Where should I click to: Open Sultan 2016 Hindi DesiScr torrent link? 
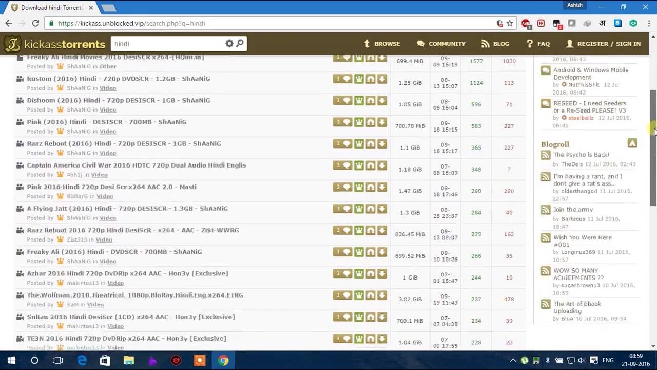click(131, 317)
